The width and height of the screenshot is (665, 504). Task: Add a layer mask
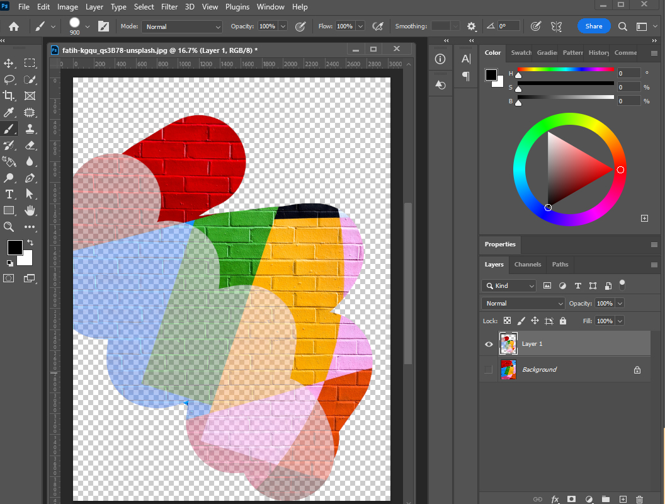[x=572, y=500]
